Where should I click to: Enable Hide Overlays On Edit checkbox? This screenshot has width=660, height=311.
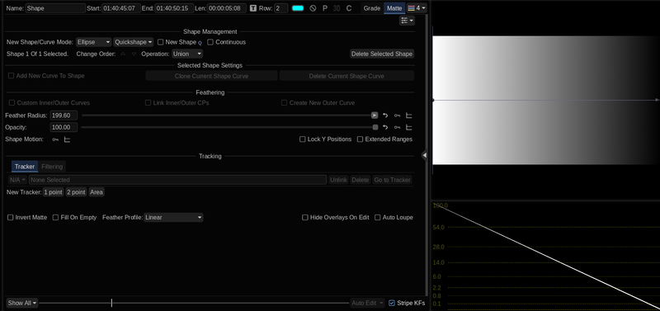pyautogui.click(x=305, y=218)
